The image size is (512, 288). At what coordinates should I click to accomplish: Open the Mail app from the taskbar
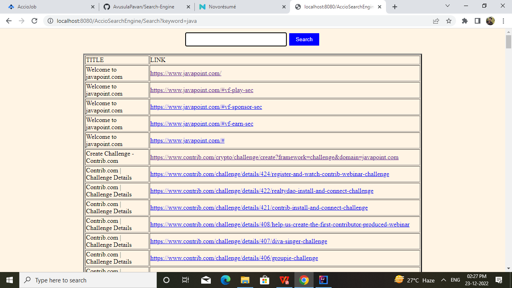[x=205, y=280]
